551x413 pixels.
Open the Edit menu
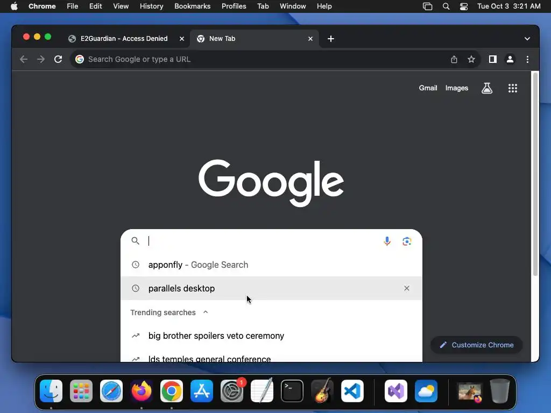[x=96, y=6]
